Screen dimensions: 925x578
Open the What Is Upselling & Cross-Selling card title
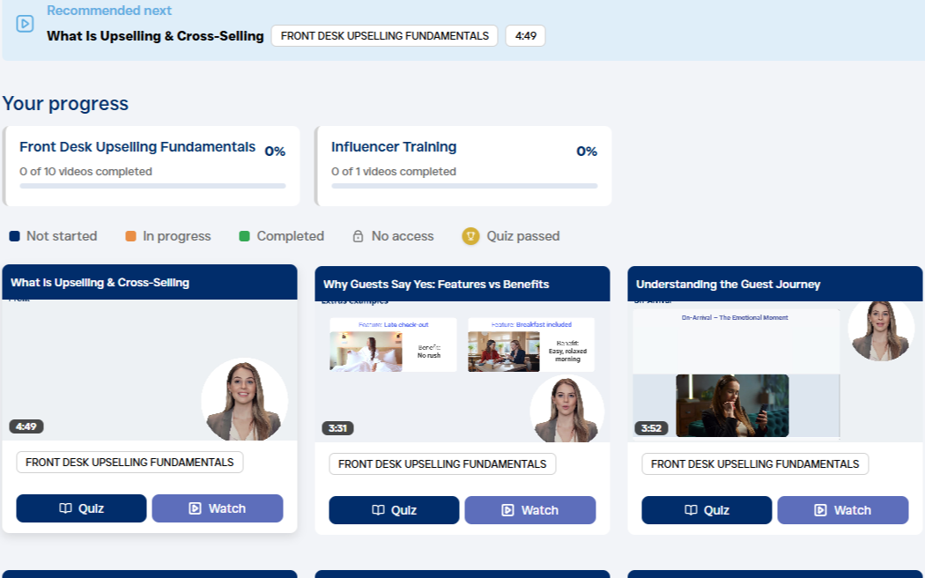click(100, 283)
